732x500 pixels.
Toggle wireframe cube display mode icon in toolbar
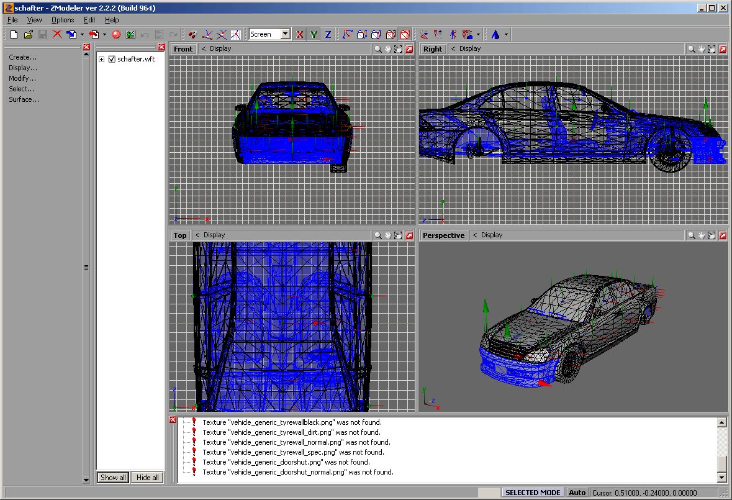tap(361, 34)
